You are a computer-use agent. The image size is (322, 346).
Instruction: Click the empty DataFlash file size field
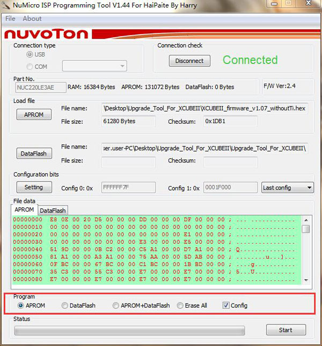pyautogui.click(x=128, y=162)
